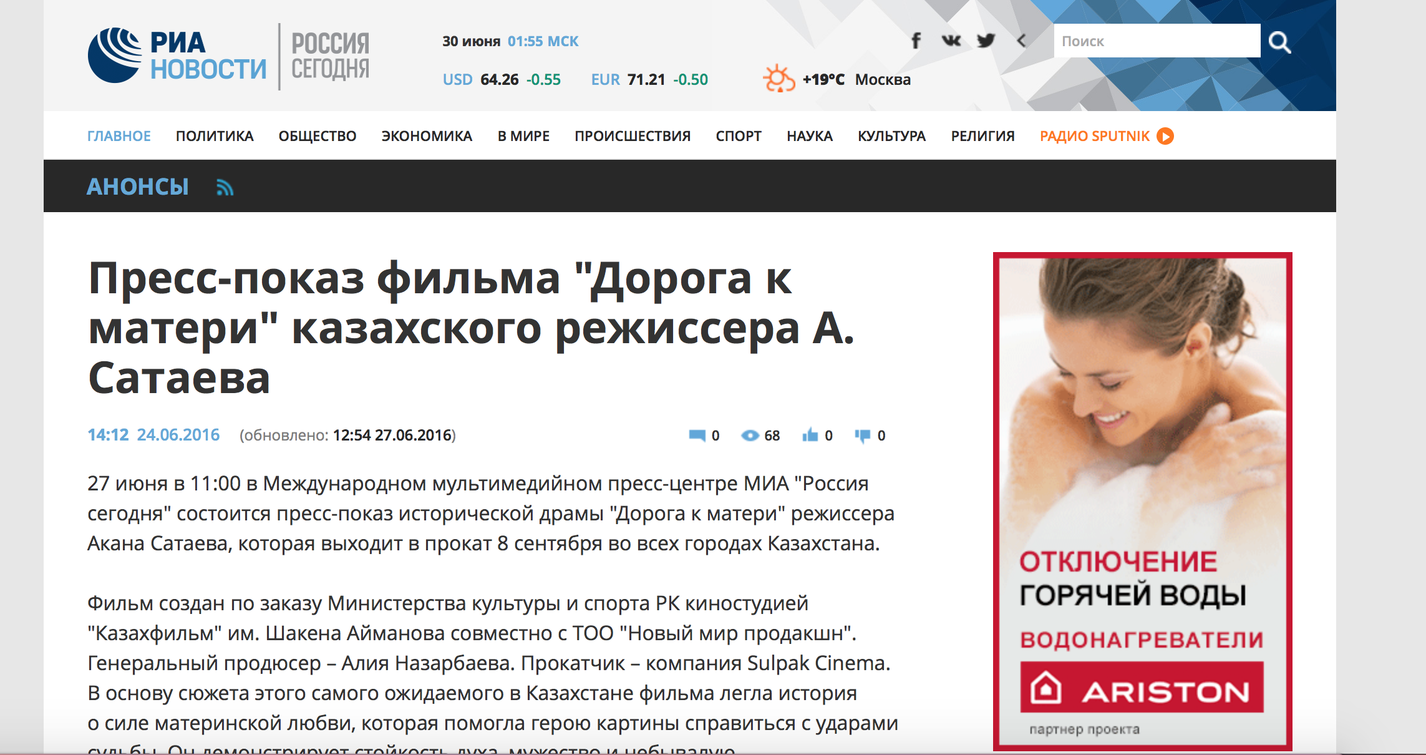
Task: Click the search magnifier icon
Action: (x=1279, y=42)
